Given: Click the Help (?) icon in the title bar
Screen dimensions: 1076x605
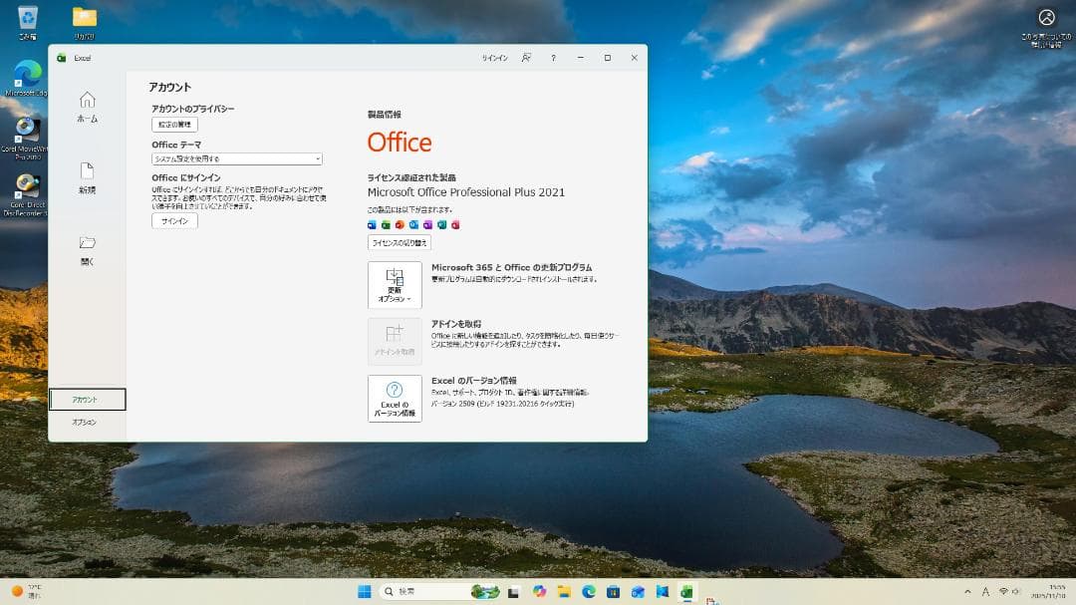Looking at the screenshot, I should point(553,58).
